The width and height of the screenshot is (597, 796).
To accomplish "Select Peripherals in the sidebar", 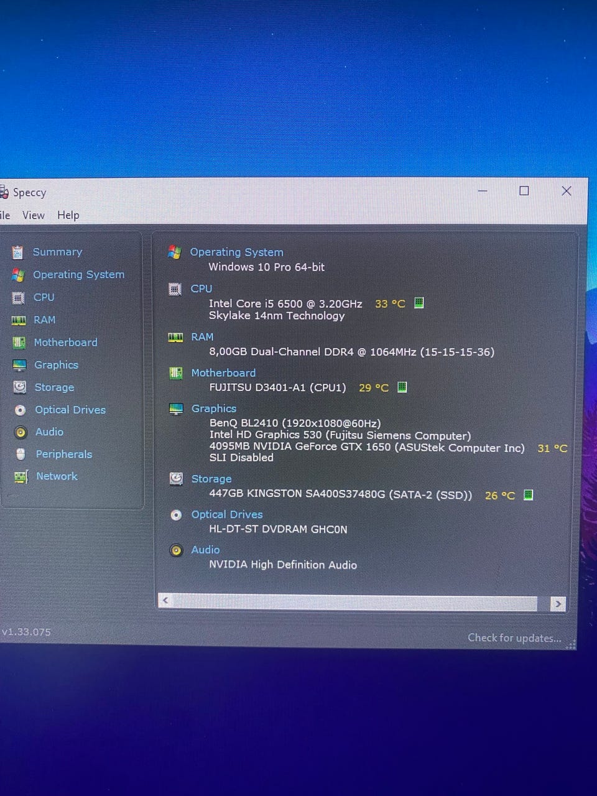I will pos(63,454).
